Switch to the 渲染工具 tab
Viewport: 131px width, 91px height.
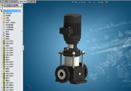click(x=22, y=1)
